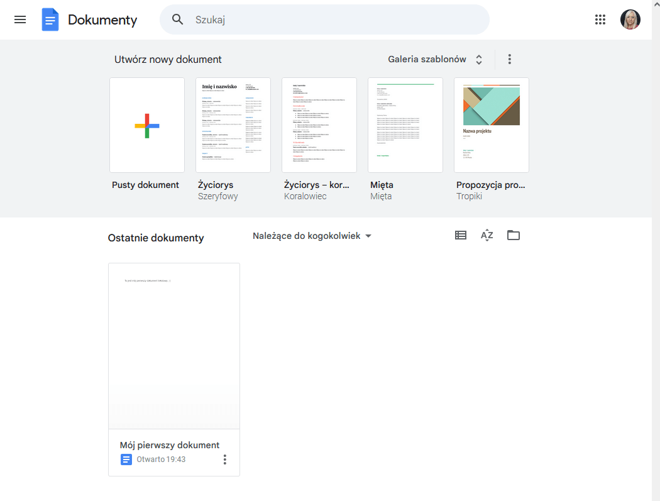Click the search magnifier icon

(x=178, y=19)
